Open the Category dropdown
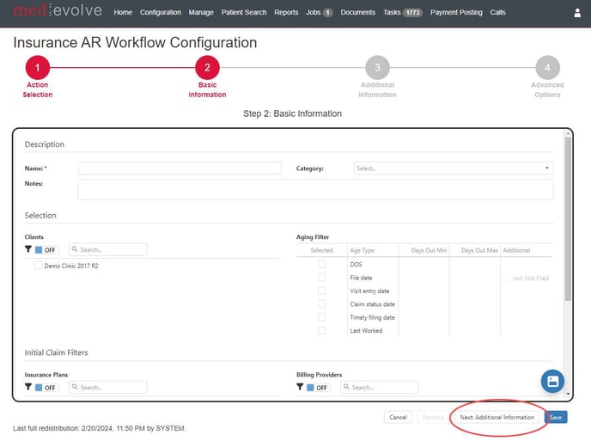The height and width of the screenshot is (441, 591). point(453,168)
